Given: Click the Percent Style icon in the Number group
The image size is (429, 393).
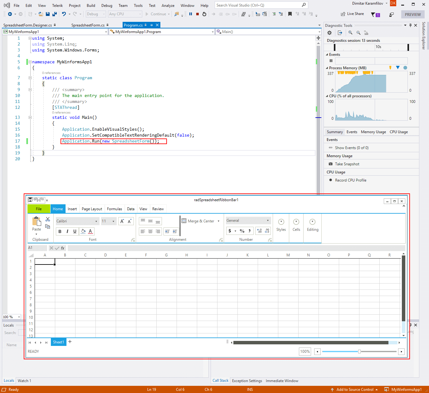Looking at the screenshot, I should tap(242, 231).
